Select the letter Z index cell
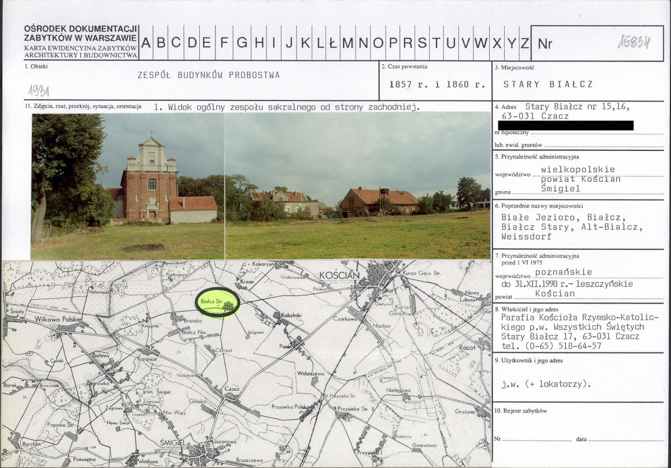 [x=524, y=42]
